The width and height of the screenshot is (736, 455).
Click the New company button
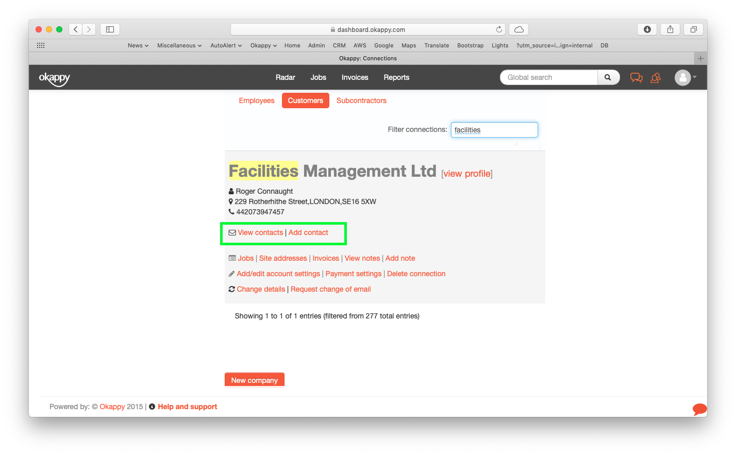pos(255,380)
